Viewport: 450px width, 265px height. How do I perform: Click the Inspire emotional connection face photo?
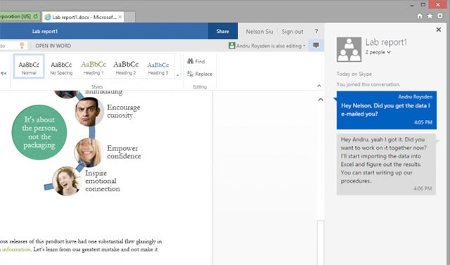coord(67,181)
